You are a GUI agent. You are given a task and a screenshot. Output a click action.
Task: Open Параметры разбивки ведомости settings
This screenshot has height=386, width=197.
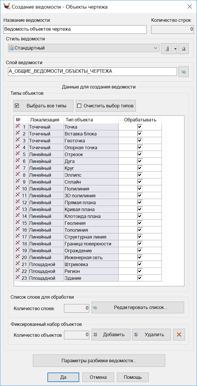click(99, 361)
